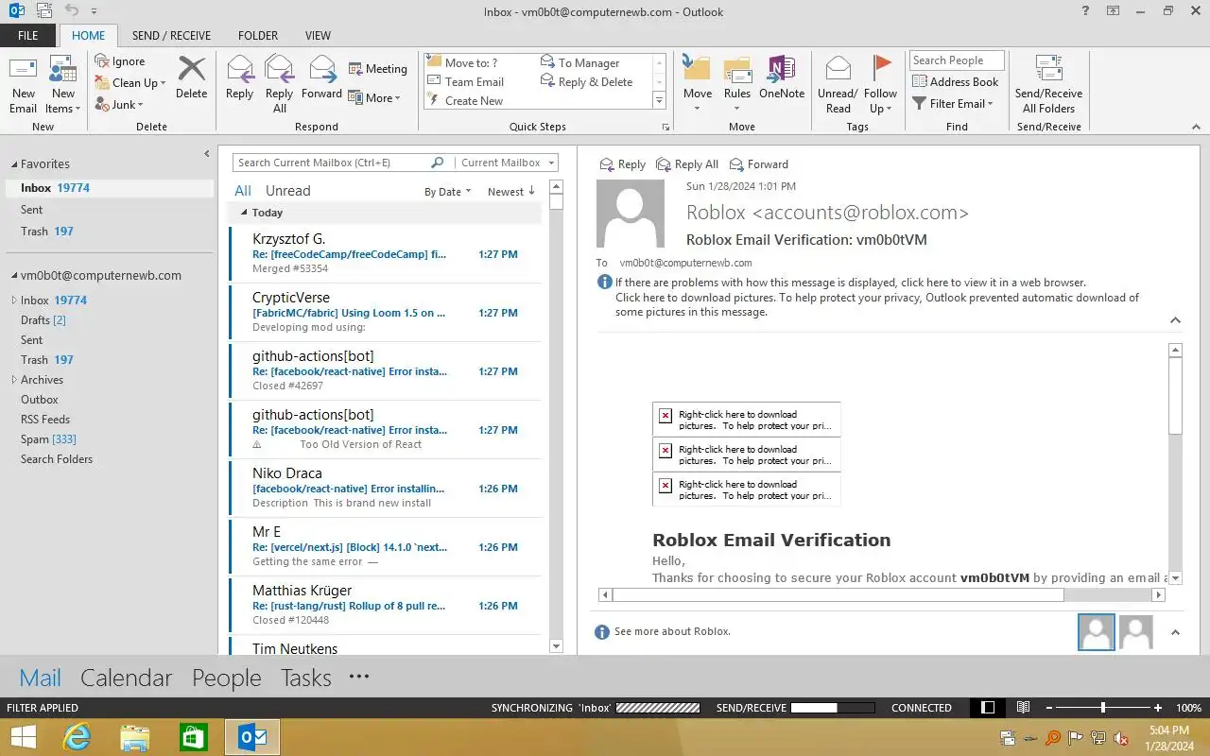Switch to the Calendar view
Screen dimensions: 1210x756
[126, 678]
